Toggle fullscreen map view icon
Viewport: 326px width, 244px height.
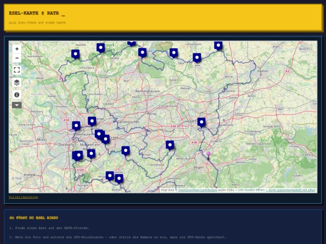[x=17, y=70]
